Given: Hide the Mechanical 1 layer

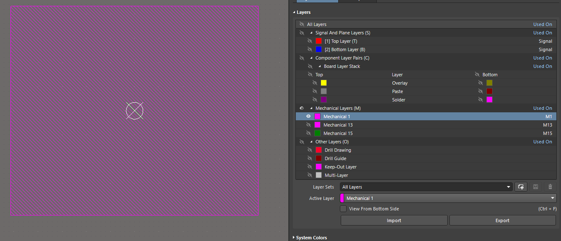Looking at the screenshot, I should (x=308, y=117).
